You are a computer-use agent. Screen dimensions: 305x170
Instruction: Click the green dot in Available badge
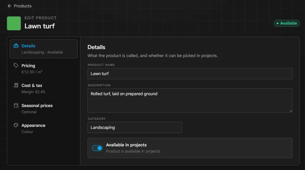click(278, 23)
